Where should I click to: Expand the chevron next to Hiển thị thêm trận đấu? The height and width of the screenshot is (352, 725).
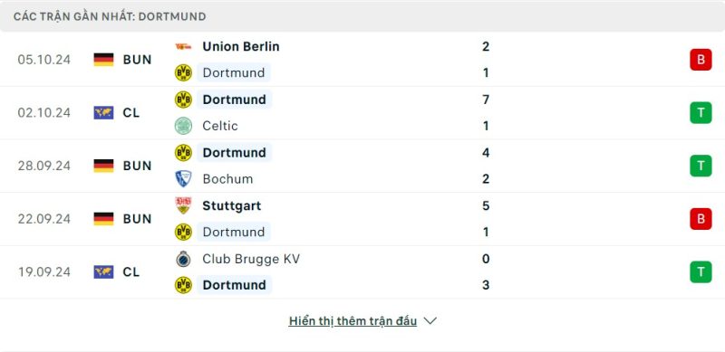430,320
